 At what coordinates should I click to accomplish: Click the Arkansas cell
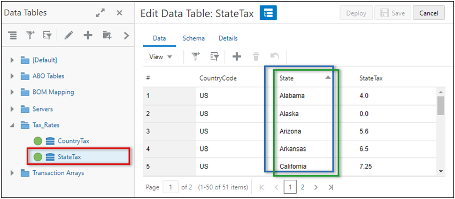pyautogui.click(x=292, y=149)
